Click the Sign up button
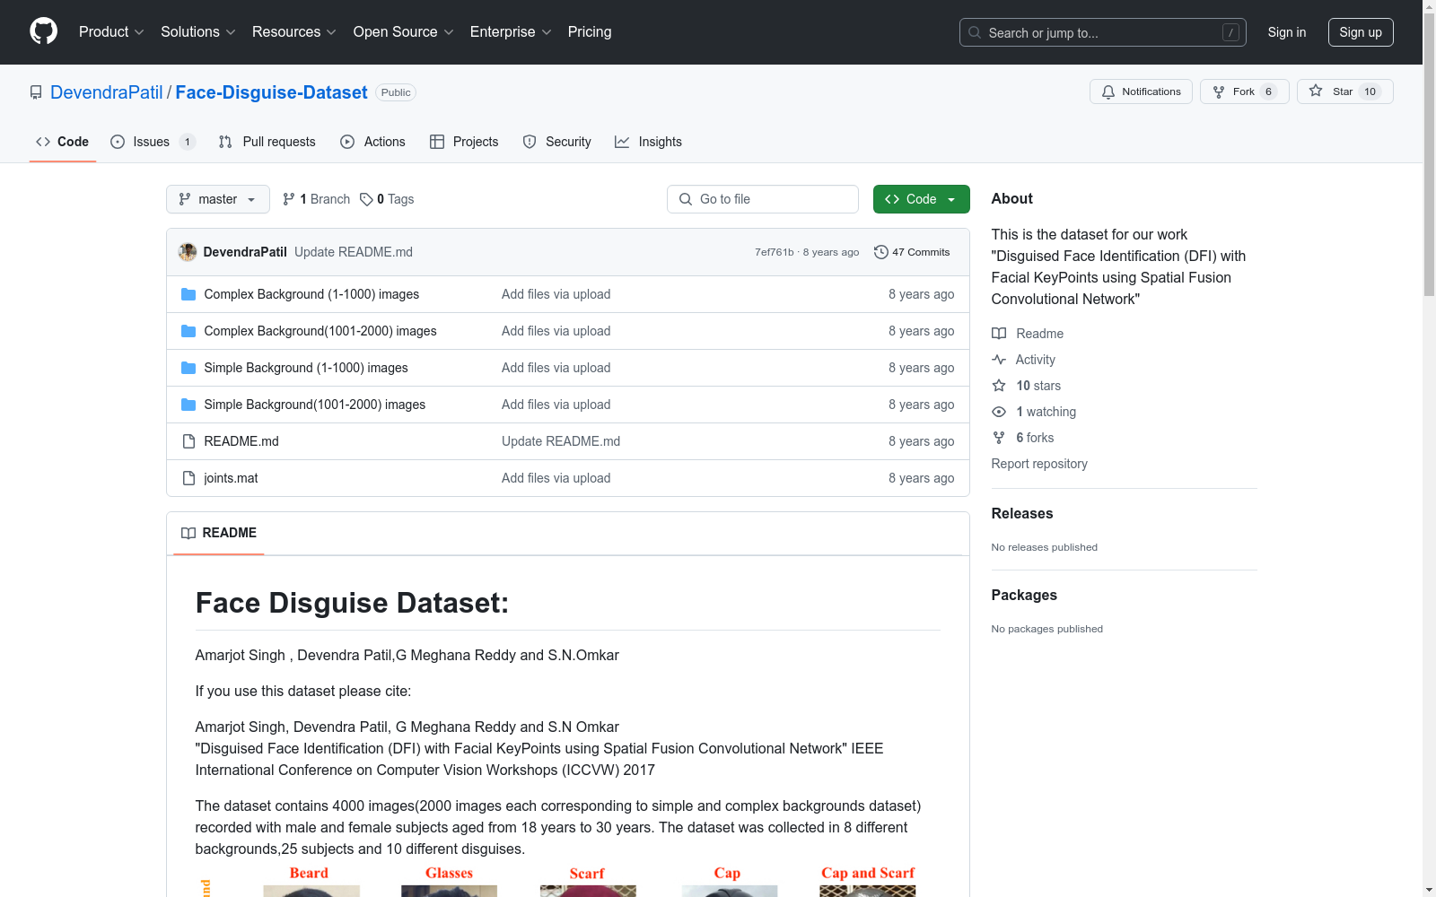 click(1361, 32)
